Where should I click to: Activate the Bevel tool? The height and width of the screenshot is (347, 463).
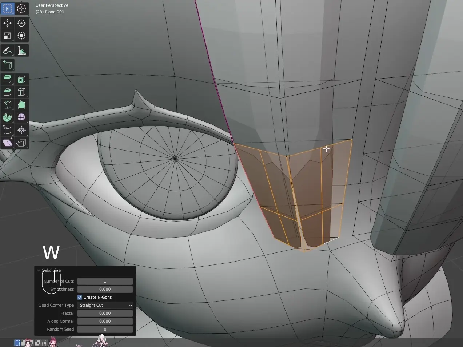(7, 92)
